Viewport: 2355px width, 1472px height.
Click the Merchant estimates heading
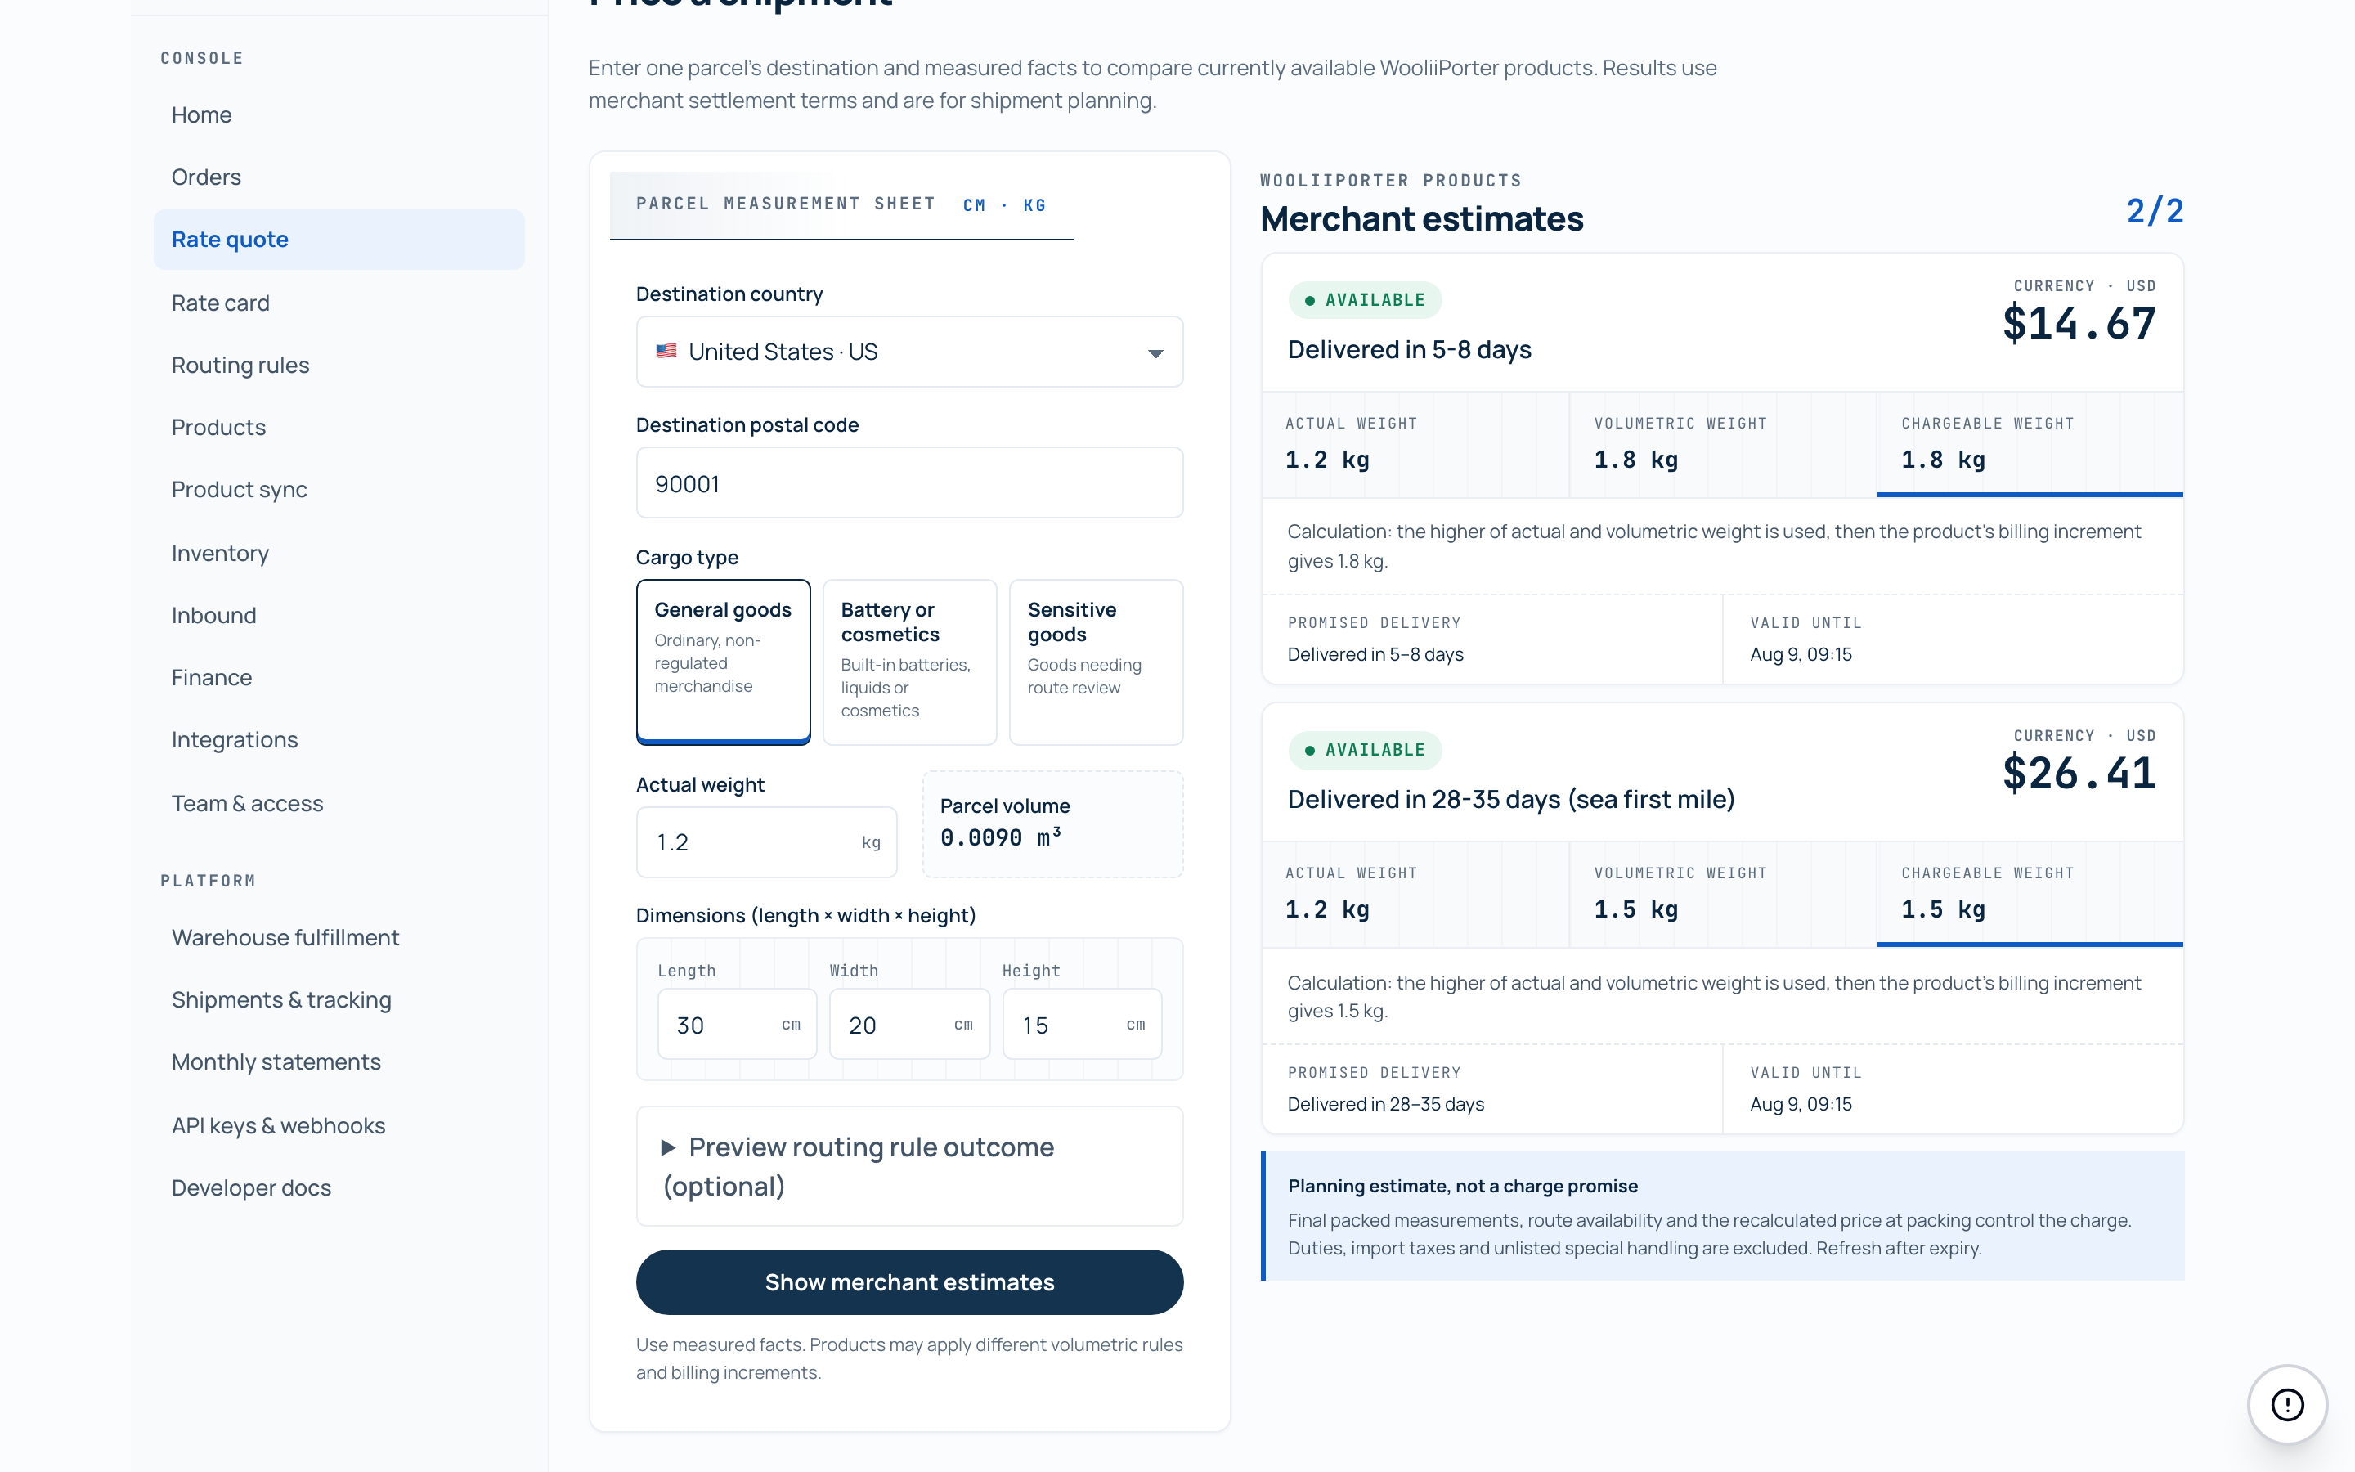tap(1422, 219)
